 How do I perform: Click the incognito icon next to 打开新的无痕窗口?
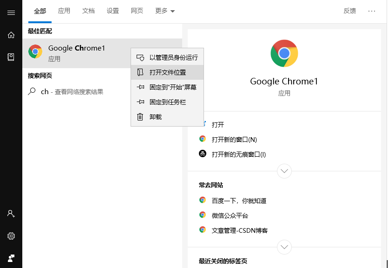pyautogui.click(x=203, y=153)
